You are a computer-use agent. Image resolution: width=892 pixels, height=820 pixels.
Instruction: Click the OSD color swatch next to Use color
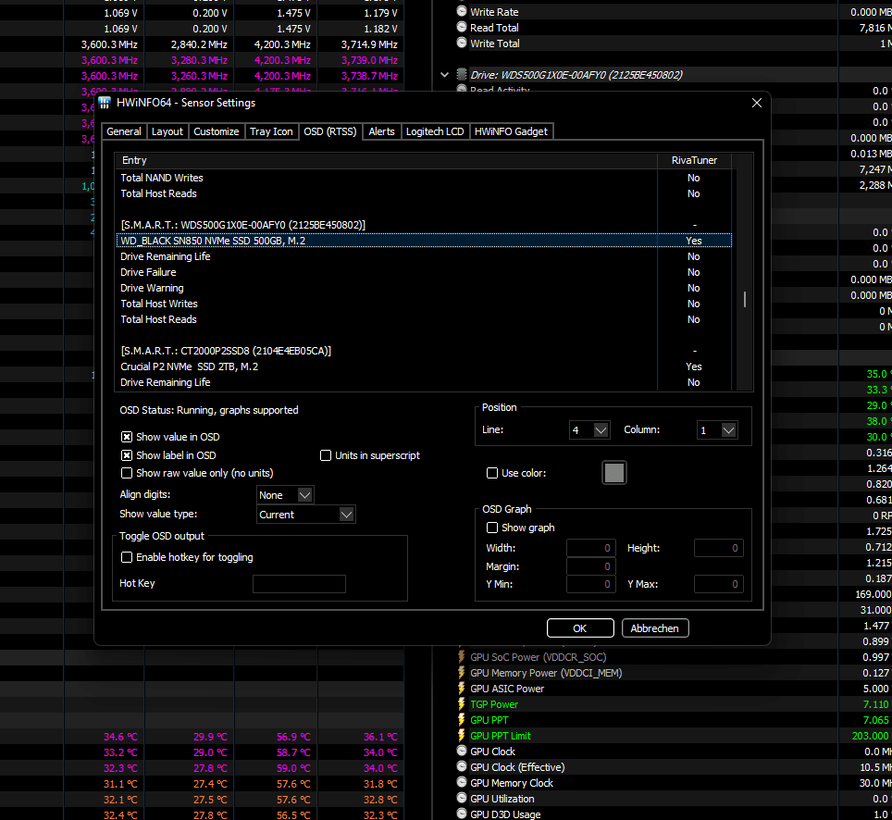pyautogui.click(x=614, y=473)
